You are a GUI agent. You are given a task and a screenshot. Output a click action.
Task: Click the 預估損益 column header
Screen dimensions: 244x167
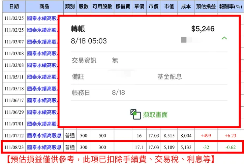(x=206, y=7)
